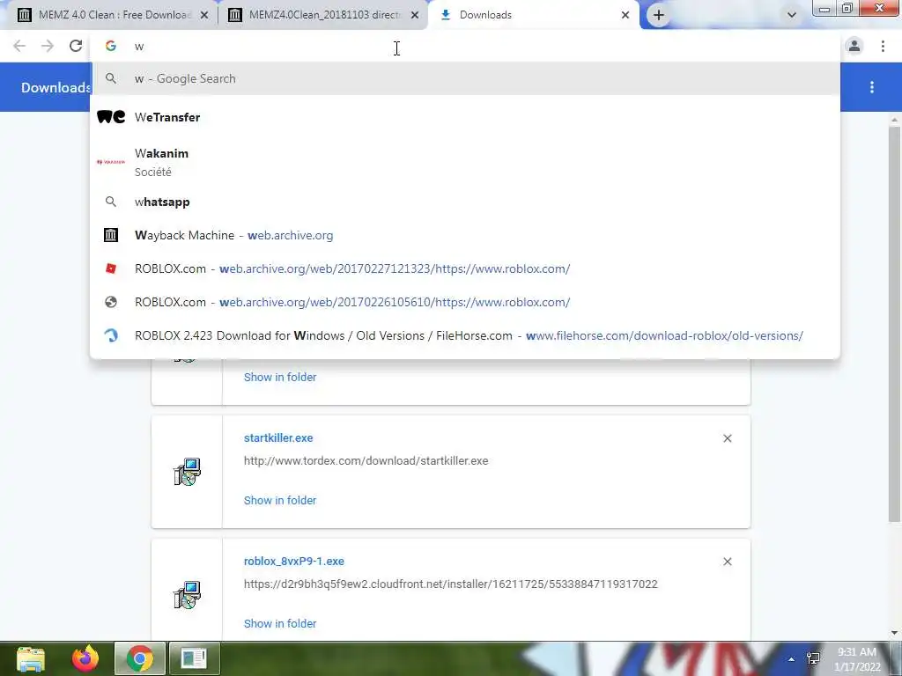Image resolution: width=902 pixels, height=676 pixels.
Task: Open Windows Explorer from the taskbar
Action: (x=31, y=658)
